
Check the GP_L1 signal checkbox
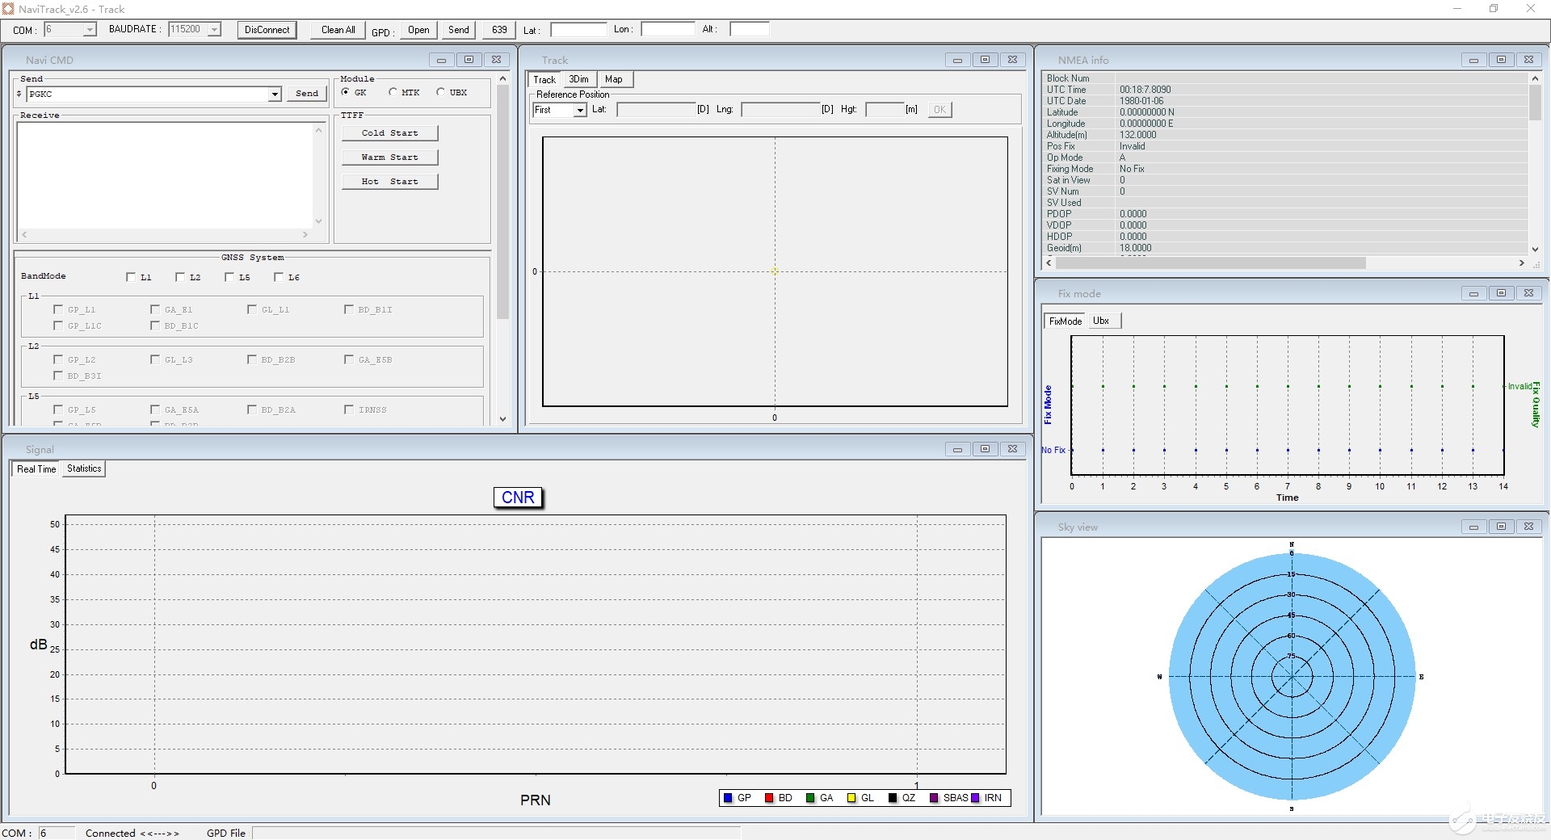(x=58, y=309)
